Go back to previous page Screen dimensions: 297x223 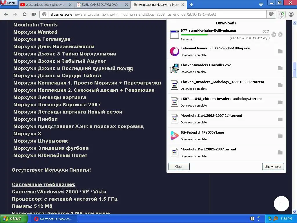6,15
